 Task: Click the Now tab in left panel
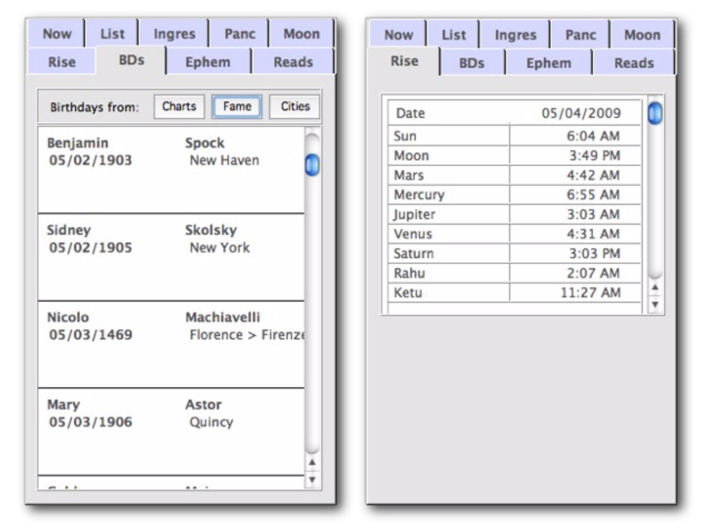pos(57,34)
